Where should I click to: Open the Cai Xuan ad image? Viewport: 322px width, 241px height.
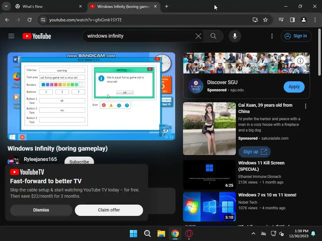tap(209, 128)
